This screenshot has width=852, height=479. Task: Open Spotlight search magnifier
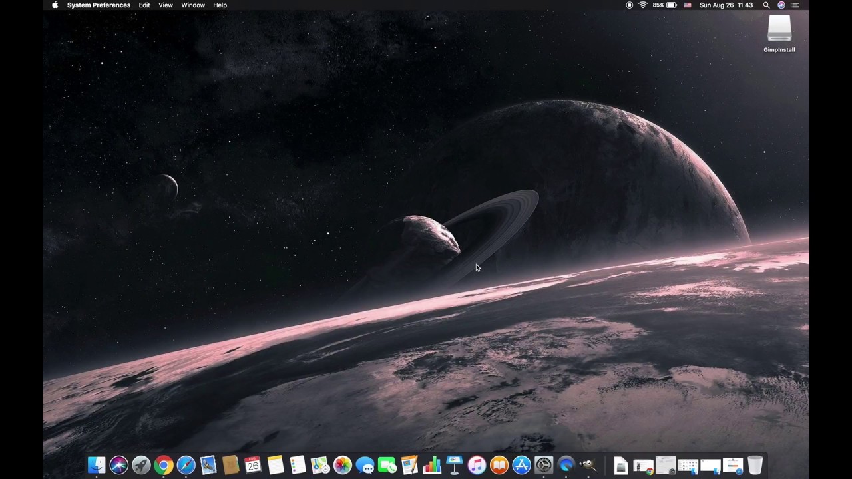(766, 5)
